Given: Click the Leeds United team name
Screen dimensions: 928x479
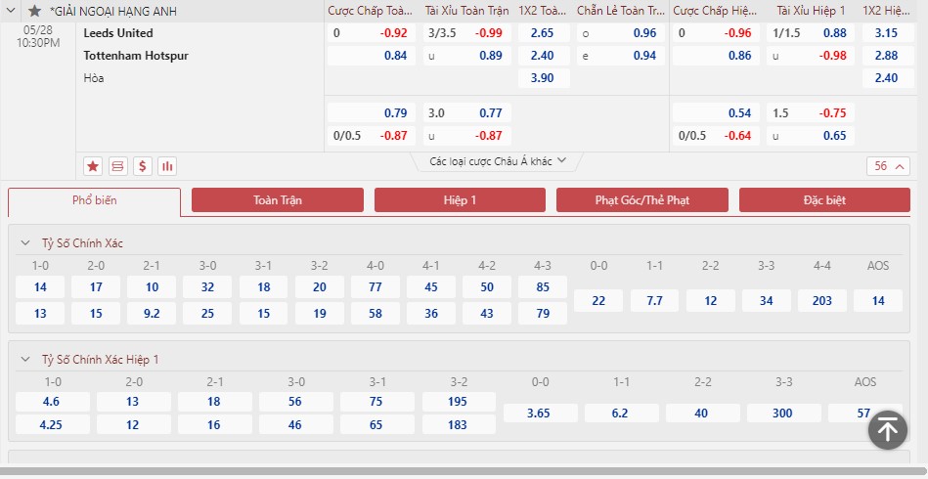Looking at the screenshot, I should (x=118, y=33).
